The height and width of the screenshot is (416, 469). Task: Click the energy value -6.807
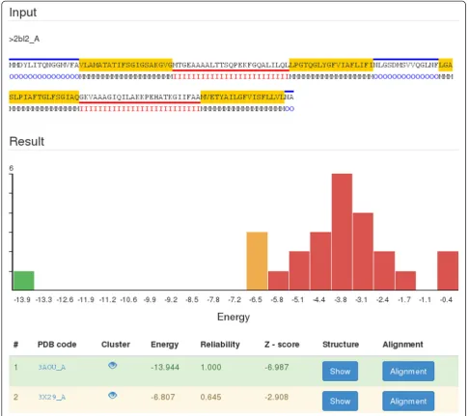pos(163,397)
